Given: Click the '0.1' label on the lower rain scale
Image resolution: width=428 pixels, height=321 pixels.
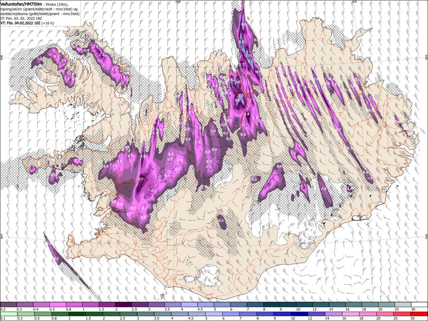Looking at the screenshot, I should [3, 319].
